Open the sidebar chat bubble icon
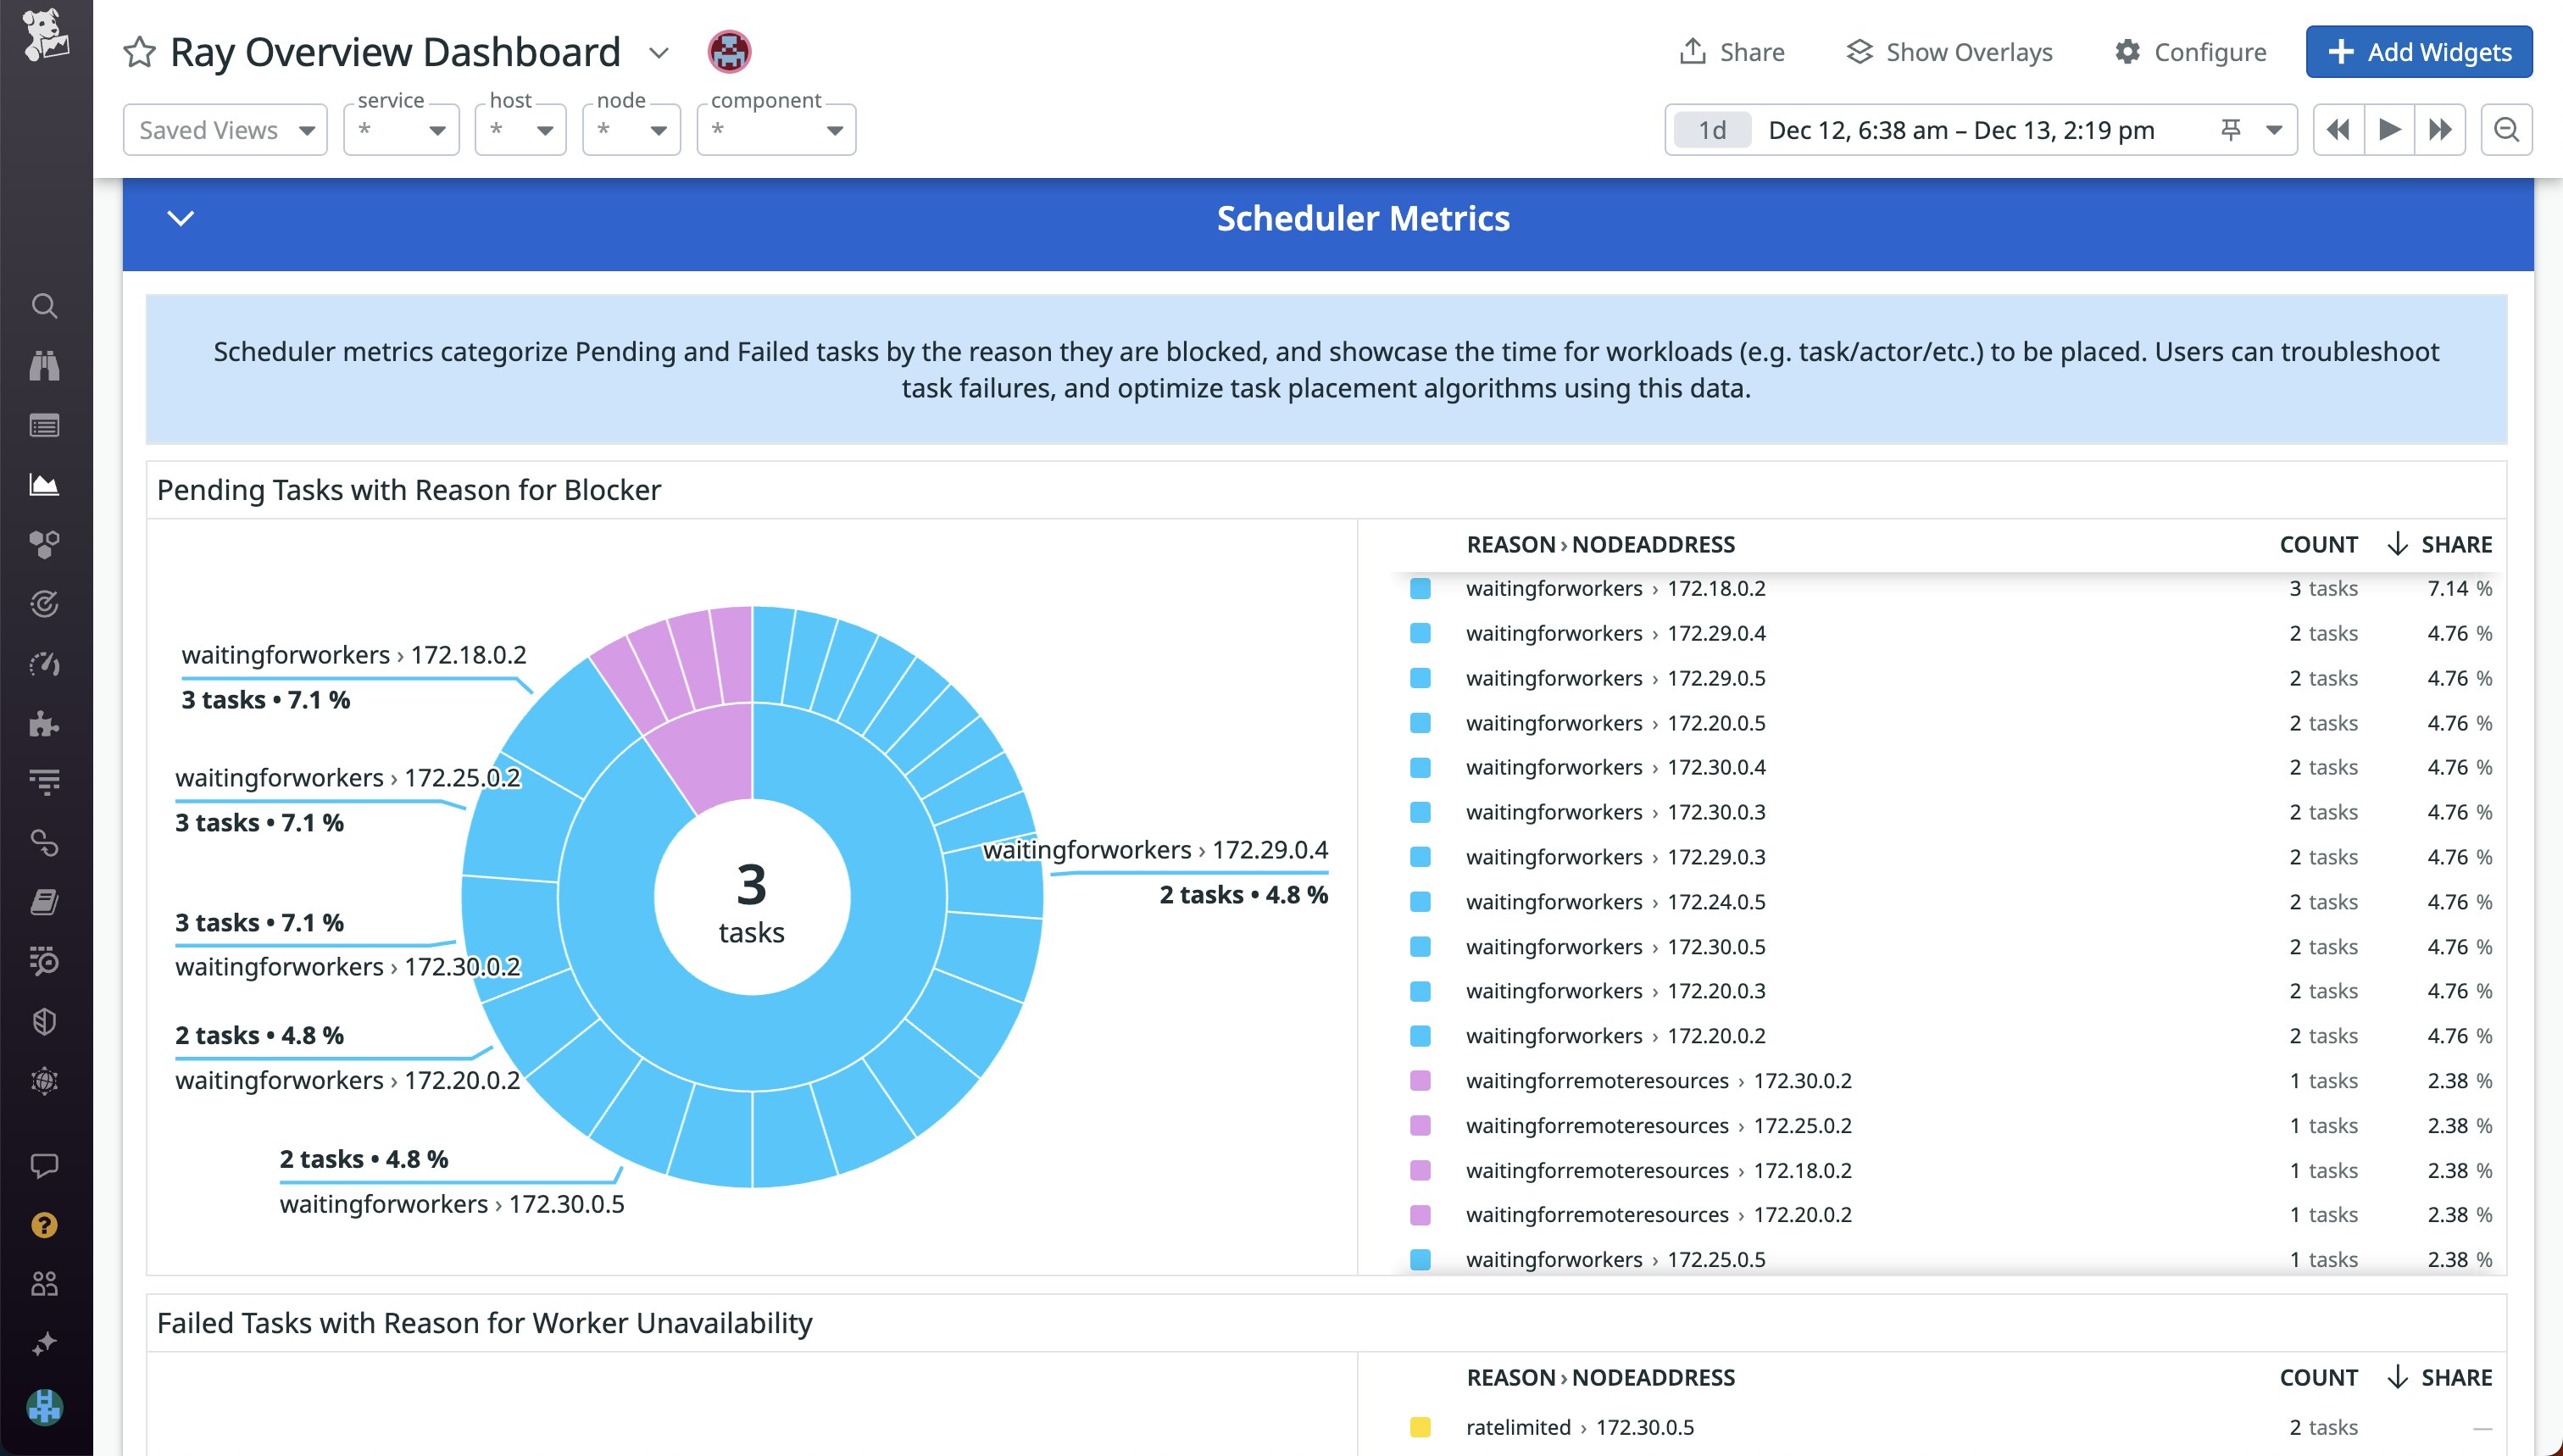Viewport: 2563px width, 1456px height. pos(44,1165)
